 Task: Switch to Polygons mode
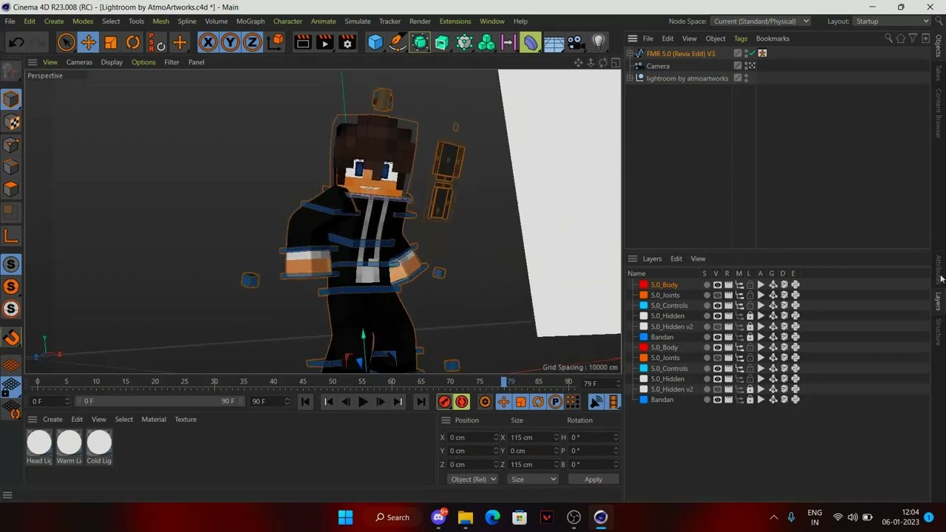pos(11,189)
